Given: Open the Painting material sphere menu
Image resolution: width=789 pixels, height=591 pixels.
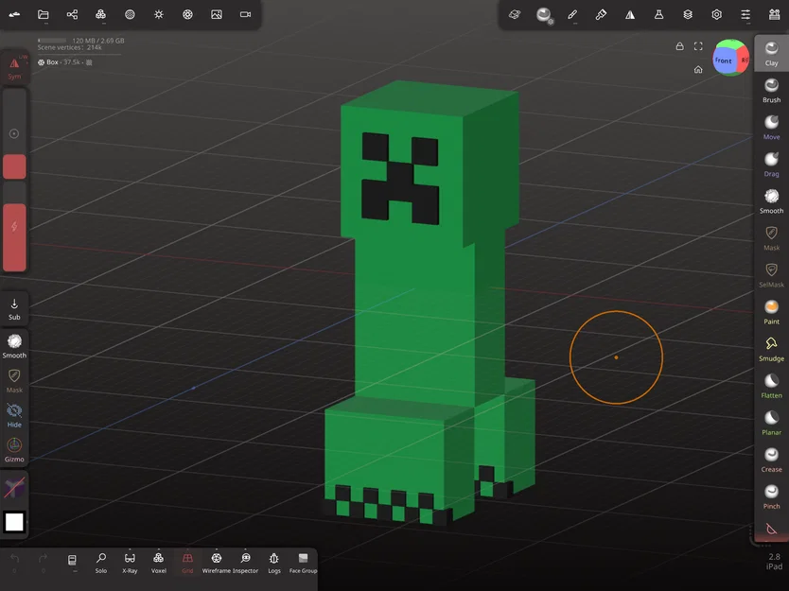Looking at the screenshot, I should pyautogui.click(x=543, y=15).
